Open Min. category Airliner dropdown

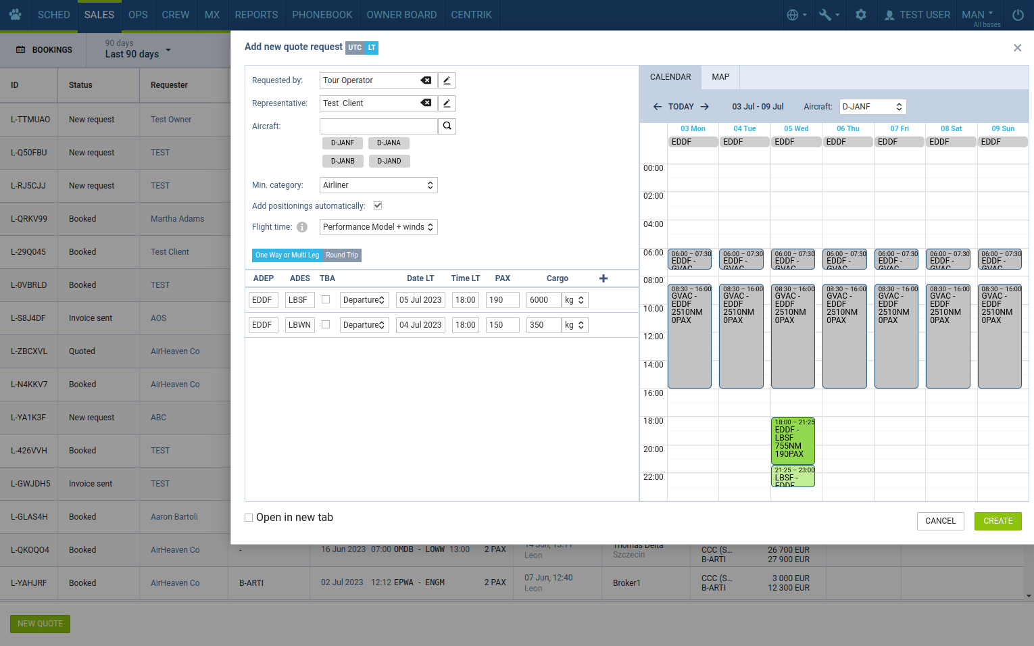(x=378, y=185)
